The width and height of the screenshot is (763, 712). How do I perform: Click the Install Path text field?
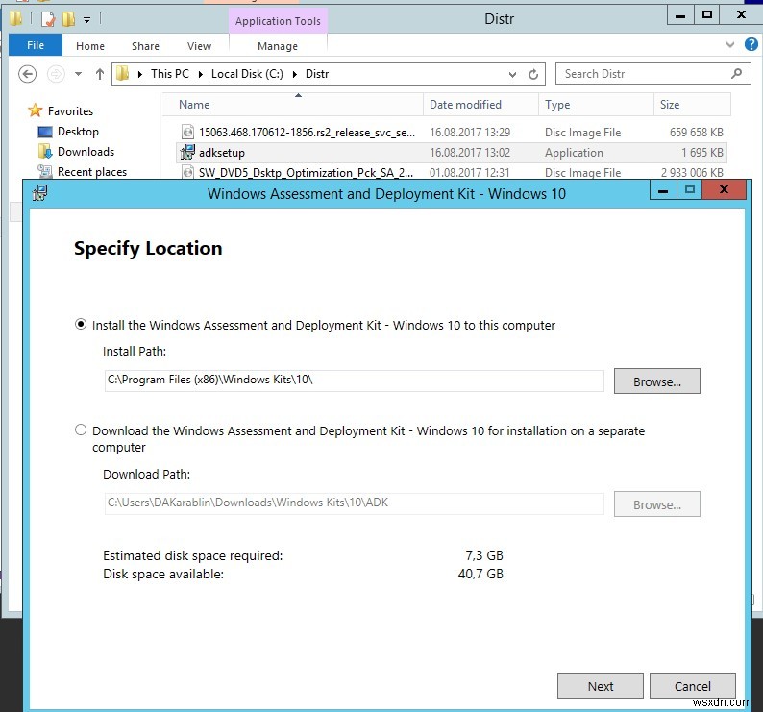pyautogui.click(x=354, y=381)
